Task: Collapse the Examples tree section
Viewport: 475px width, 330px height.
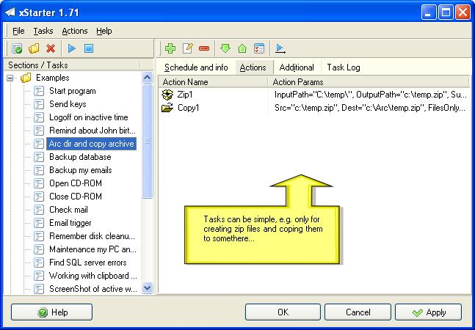Action: click(11, 78)
